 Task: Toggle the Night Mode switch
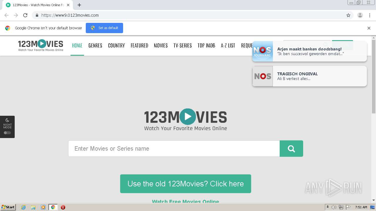[x=7, y=133]
